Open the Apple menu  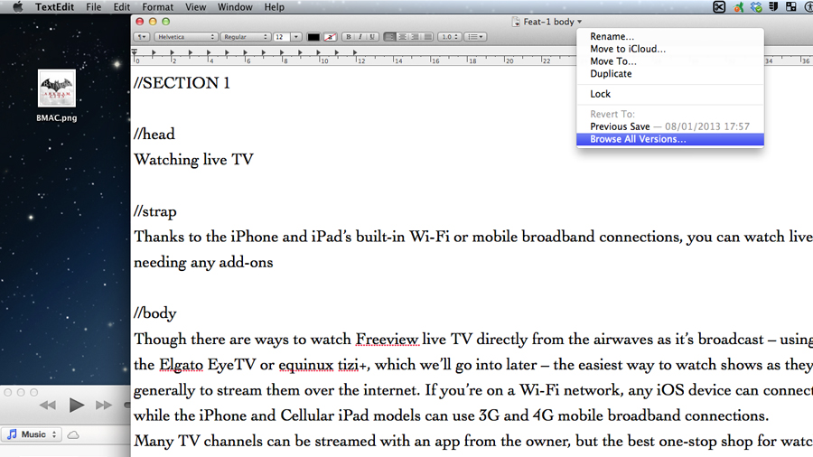17,6
